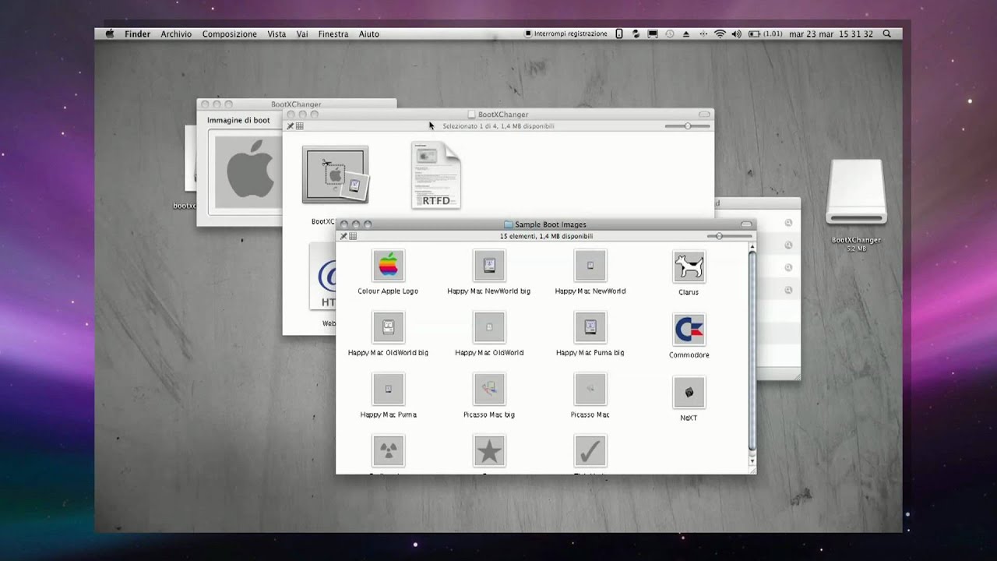The image size is (997, 561).
Task: Open the Vista menu
Action: pyautogui.click(x=277, y=34)
